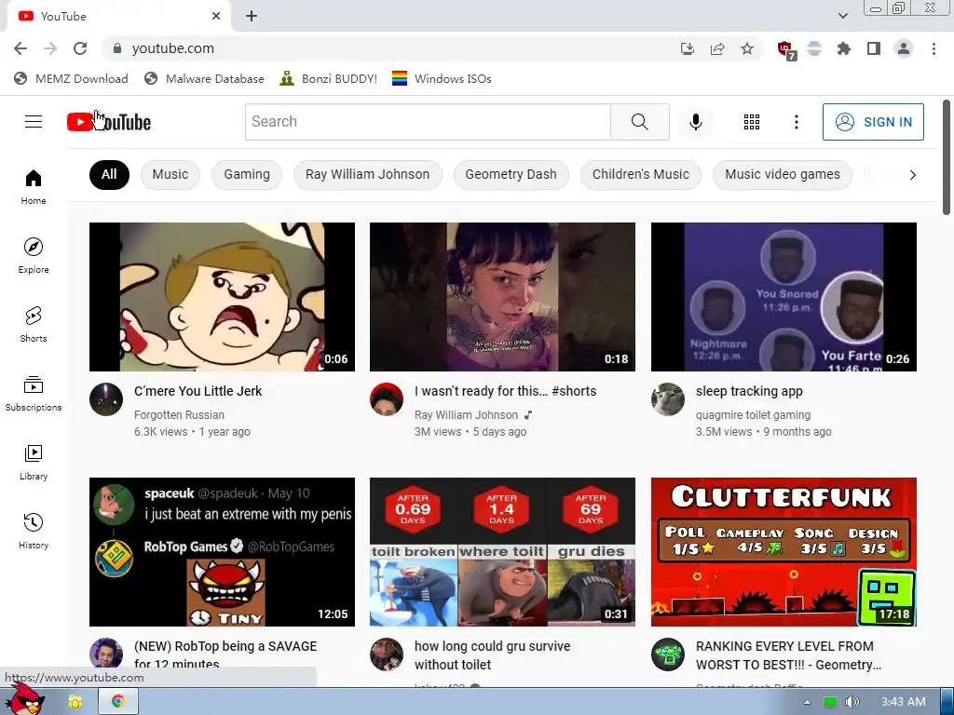Open 'I wasn't ready for this' video title

505,391
